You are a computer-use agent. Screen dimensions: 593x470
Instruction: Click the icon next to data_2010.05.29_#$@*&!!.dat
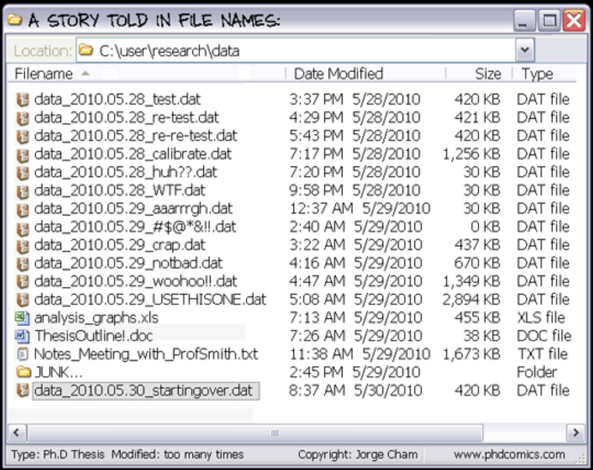click(23, 227)
